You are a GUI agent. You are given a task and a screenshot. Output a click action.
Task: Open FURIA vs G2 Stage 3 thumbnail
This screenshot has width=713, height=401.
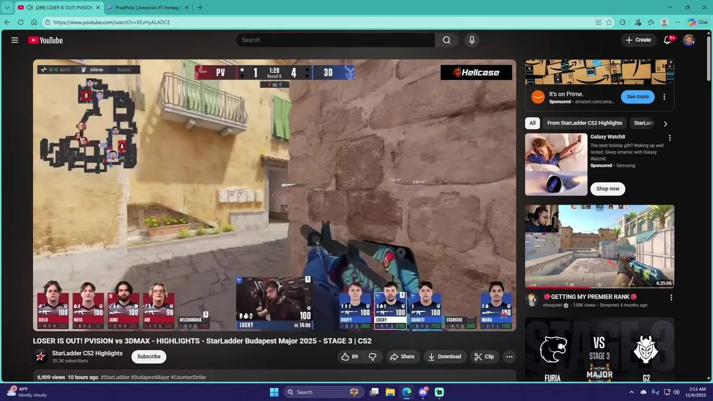[x=599, y=350]
